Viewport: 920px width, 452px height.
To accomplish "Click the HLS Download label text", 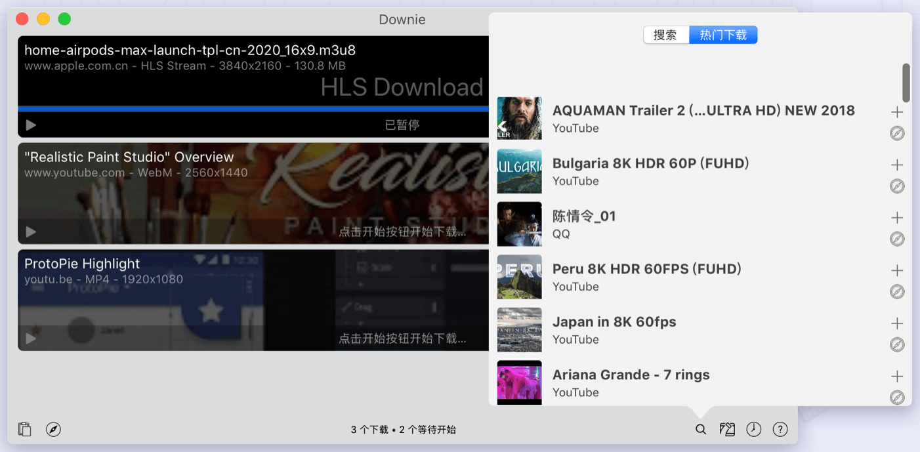I will [402, 87].
